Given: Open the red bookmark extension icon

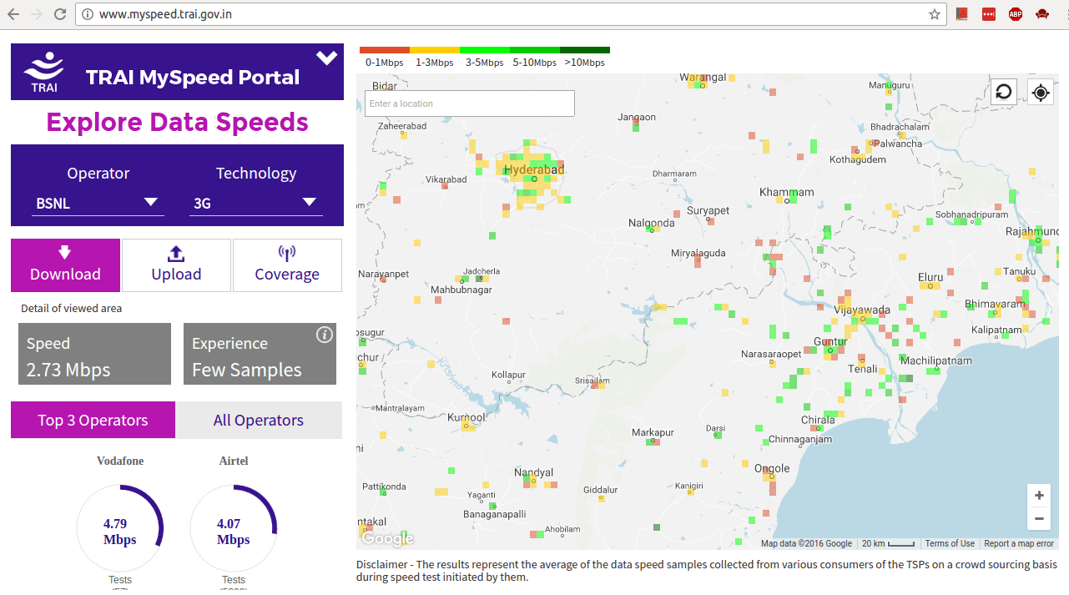Looking at the screenshot, I should tap(962, 14).
